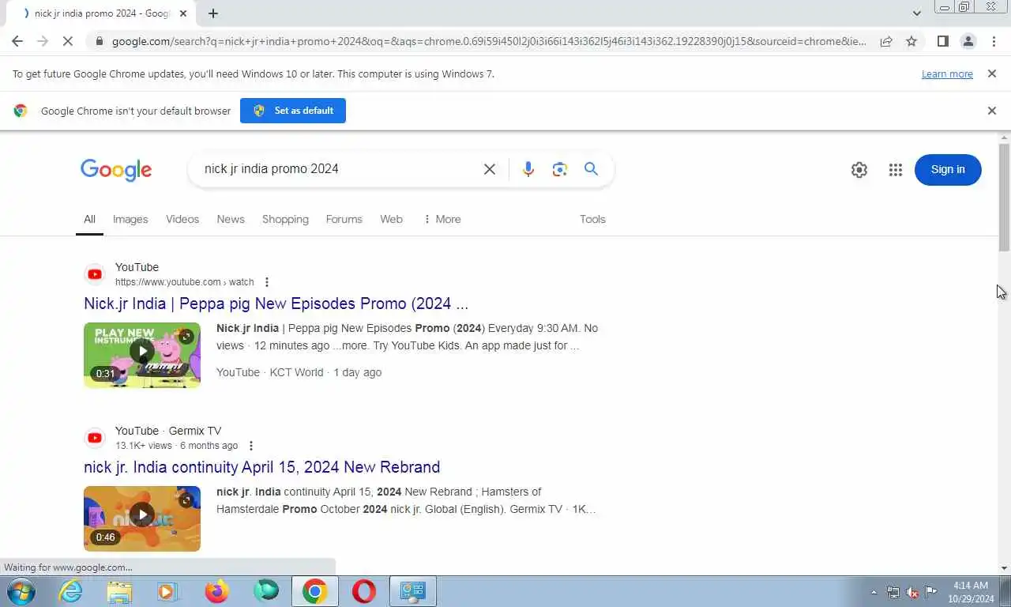Open nick jr. India continuity April 15 link
Screen dimensions: 1011x607
261,467
